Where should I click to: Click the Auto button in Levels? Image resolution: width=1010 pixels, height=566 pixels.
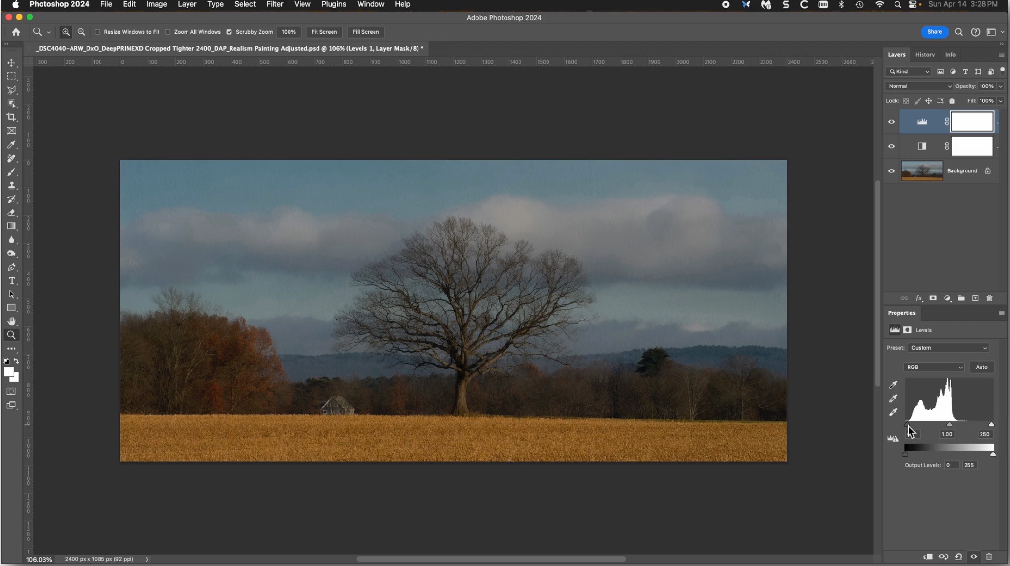click(x=981, y=367)
